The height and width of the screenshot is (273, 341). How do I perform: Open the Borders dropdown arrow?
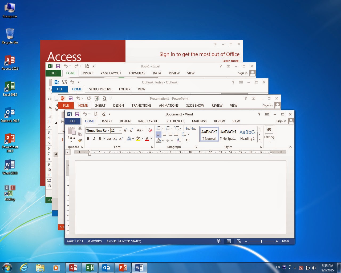point(172,140)
